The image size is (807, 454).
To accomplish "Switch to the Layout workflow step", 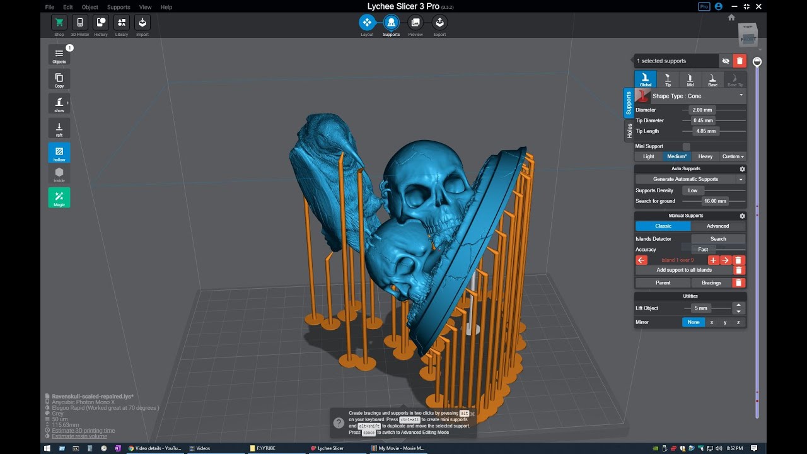I will [367, 22].
